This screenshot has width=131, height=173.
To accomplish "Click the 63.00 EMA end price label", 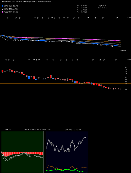I will pyautogui.click(x=123, y=51).
